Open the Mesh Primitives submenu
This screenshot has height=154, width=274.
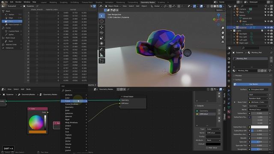click(x=74, y=123)
